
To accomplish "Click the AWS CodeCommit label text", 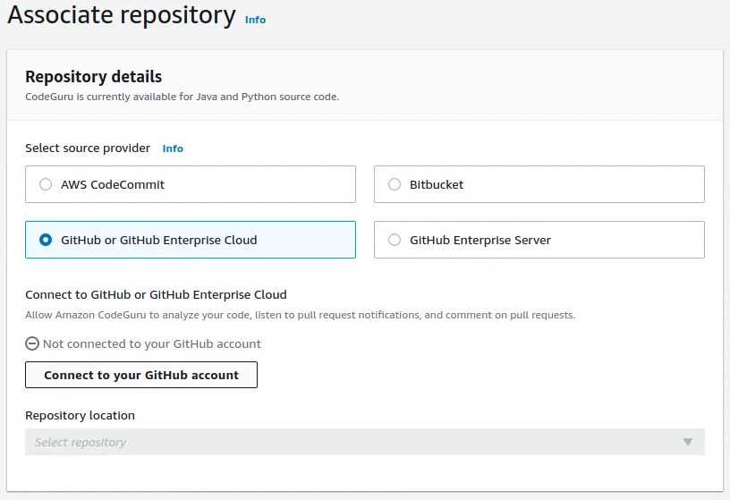I will (x=113, y=185).
